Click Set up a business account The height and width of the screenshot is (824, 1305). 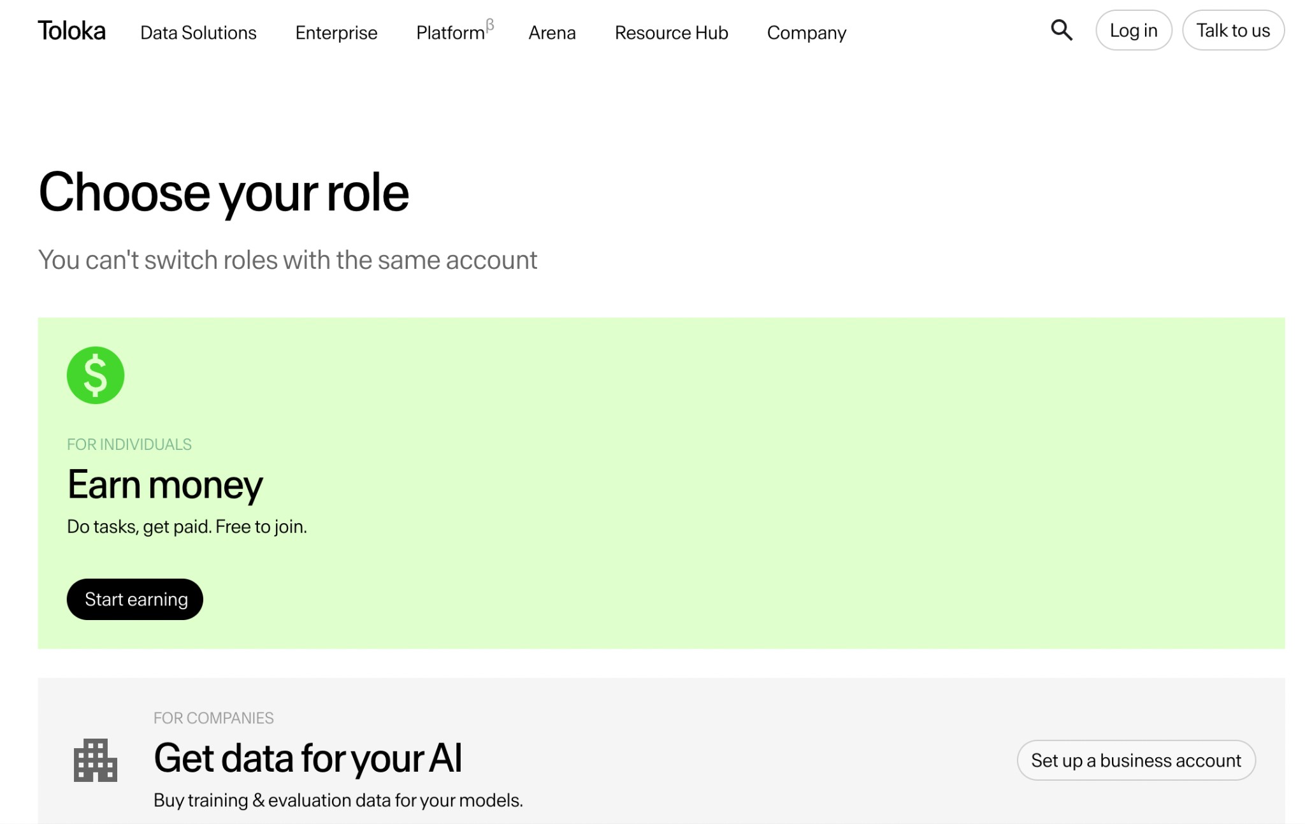1136,760
